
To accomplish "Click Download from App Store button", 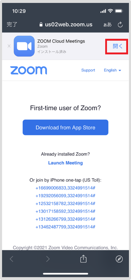I will [x=65, y=127].
